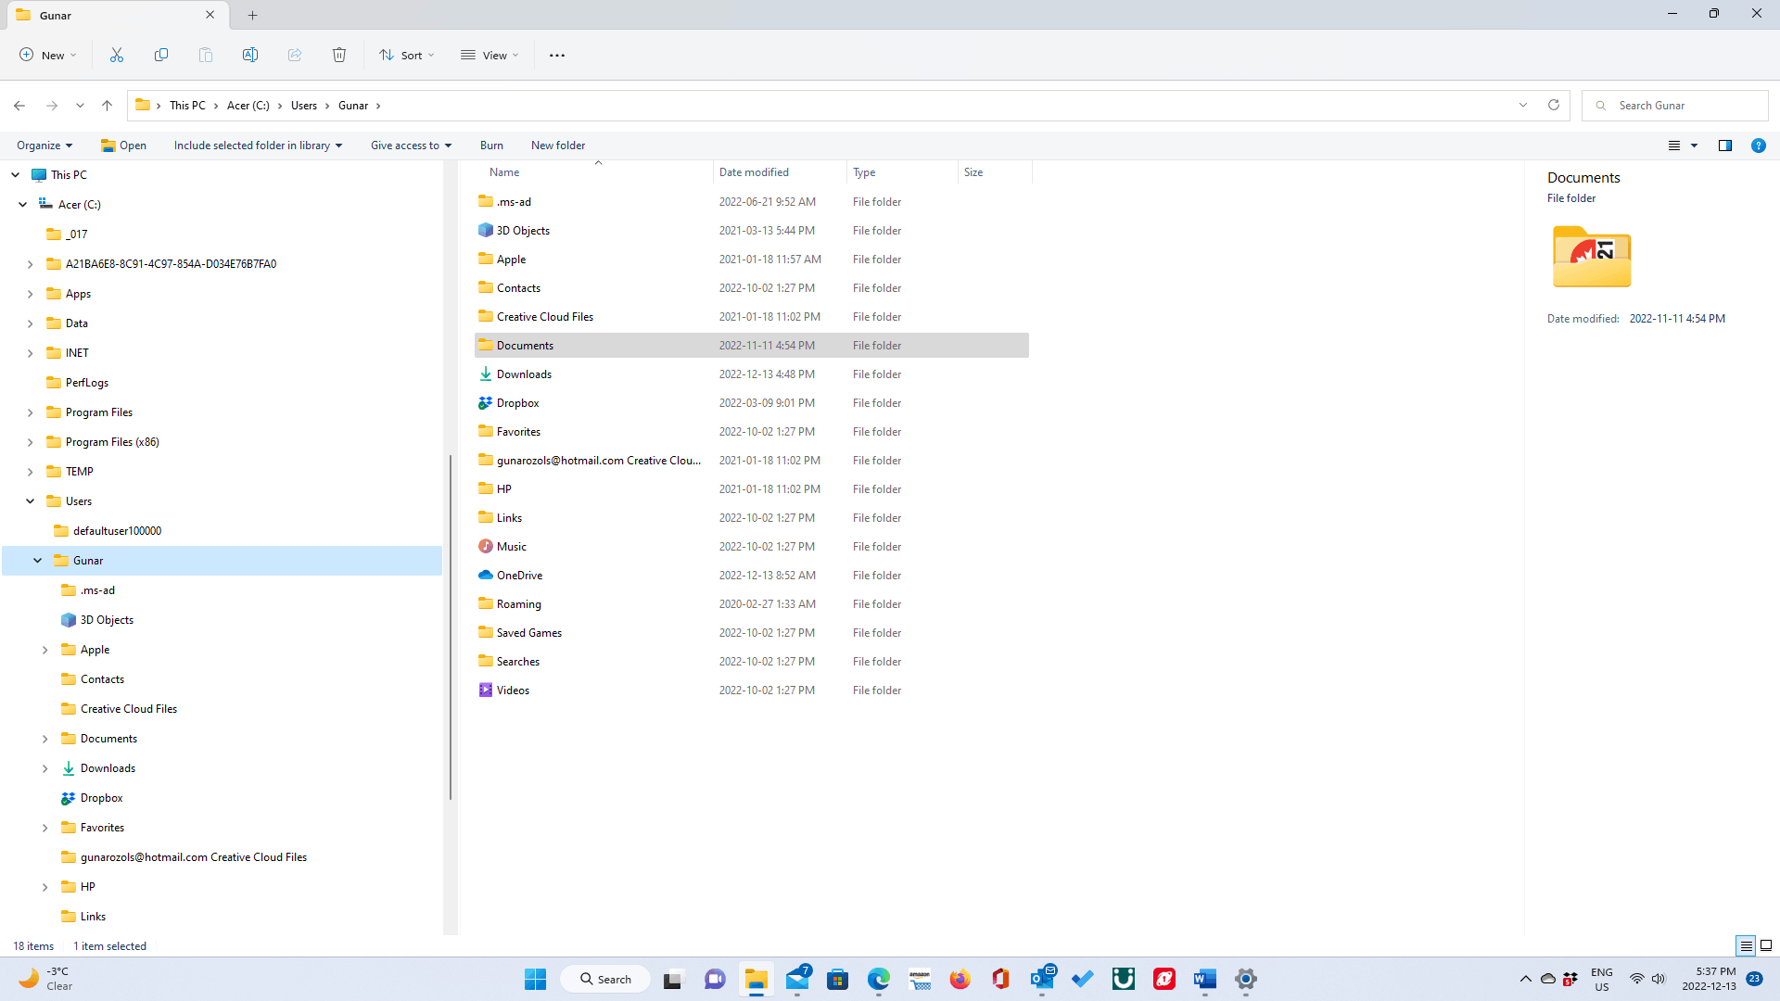Expand the Downloads folder in sidebar
This screenshot has width=1780, height=1001.
point(44,767)
